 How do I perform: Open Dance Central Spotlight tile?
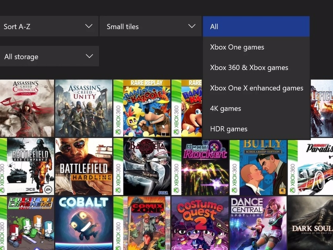pos(258,223)
